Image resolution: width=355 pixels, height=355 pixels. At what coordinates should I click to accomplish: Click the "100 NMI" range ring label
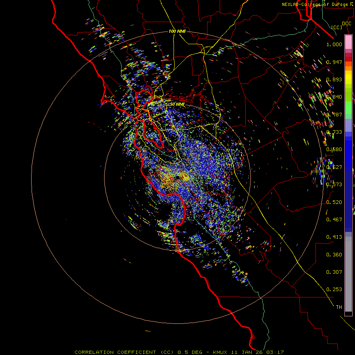[177, 31]
